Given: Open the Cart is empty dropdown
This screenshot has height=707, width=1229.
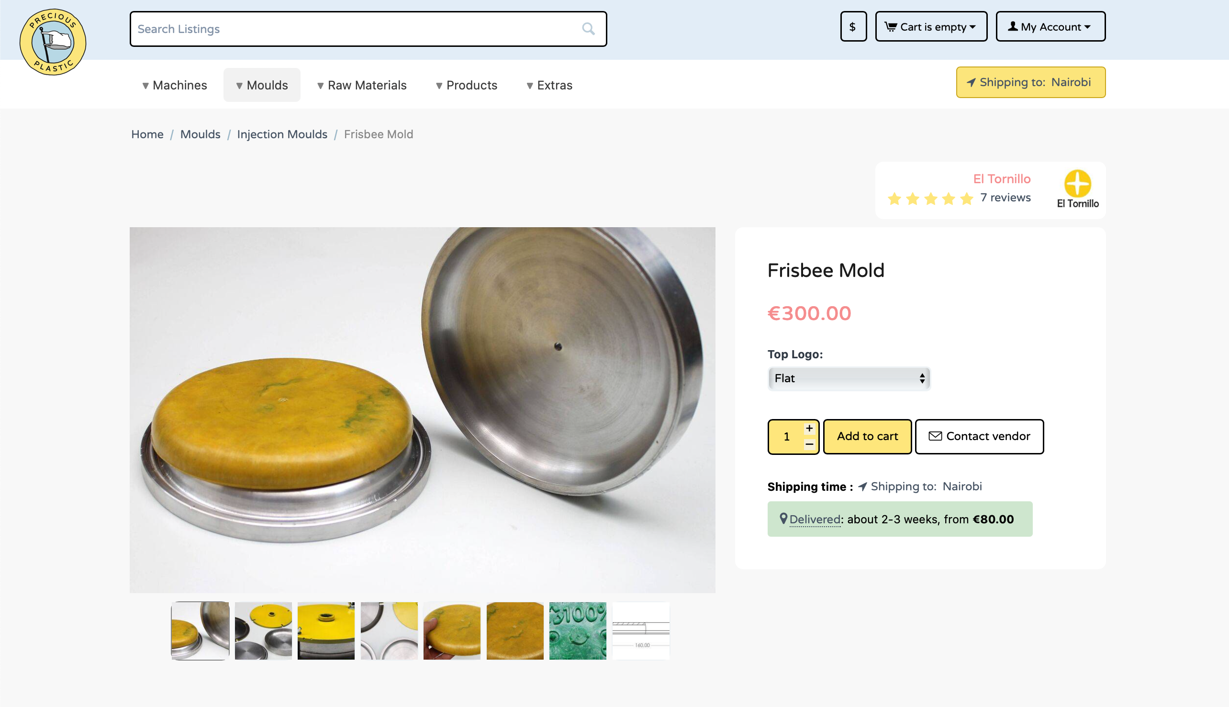Looking at the screenshot, I should tap(931, 27).
